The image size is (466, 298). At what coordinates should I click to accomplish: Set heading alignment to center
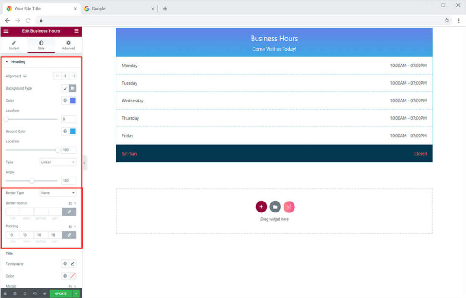tap(65, 76)
